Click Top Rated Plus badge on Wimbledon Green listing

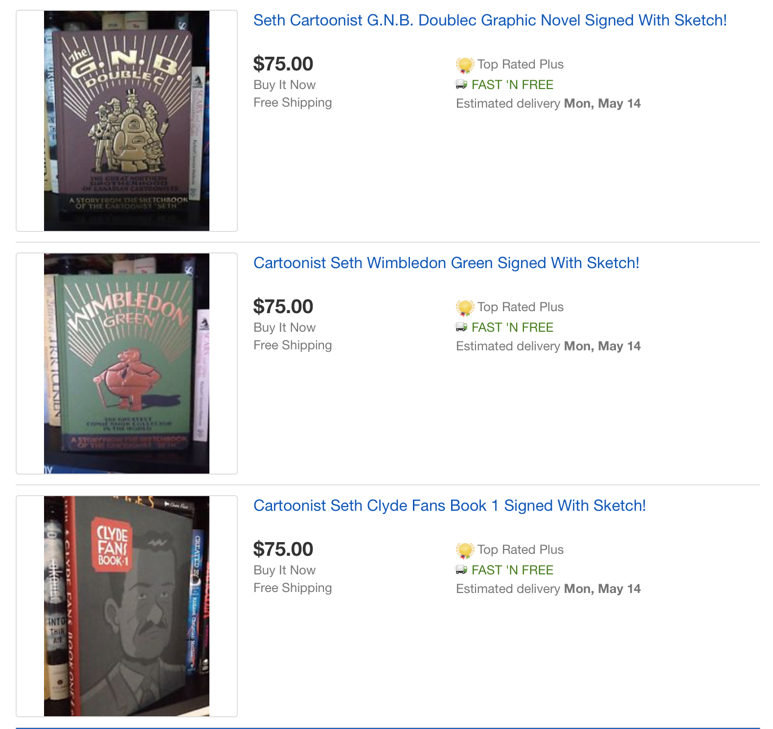point(465,307)
